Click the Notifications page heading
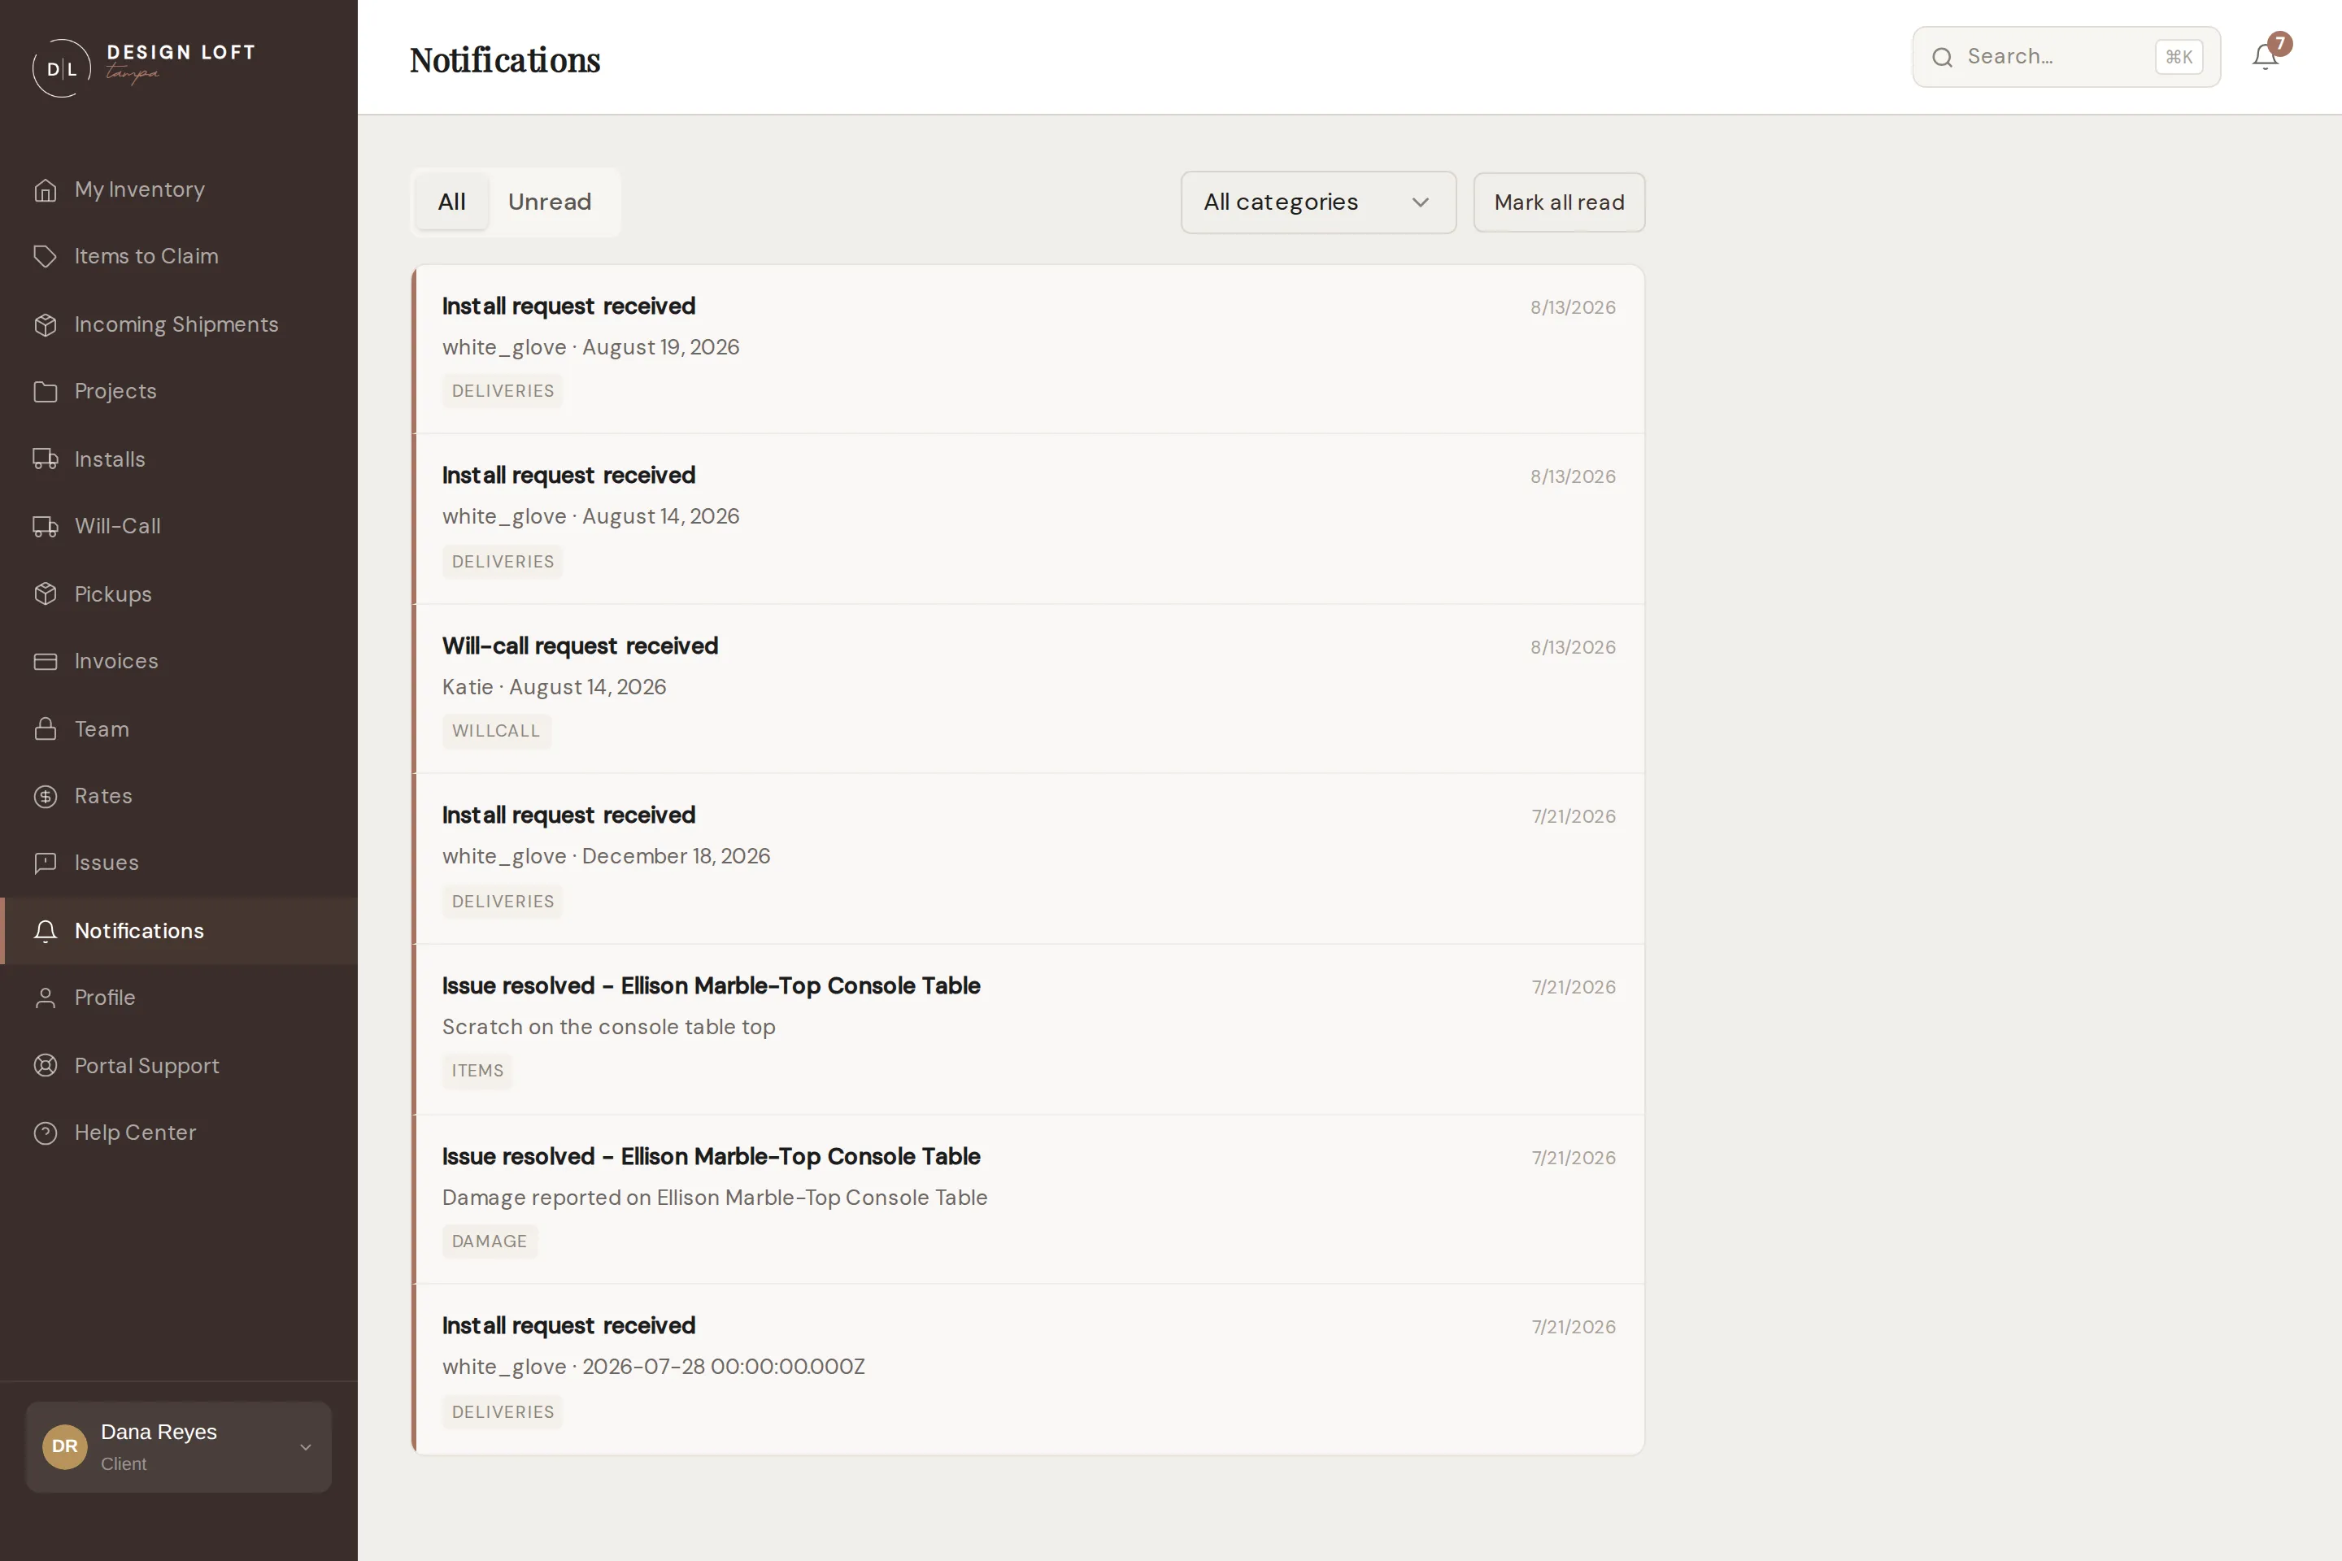 (505, 59)
